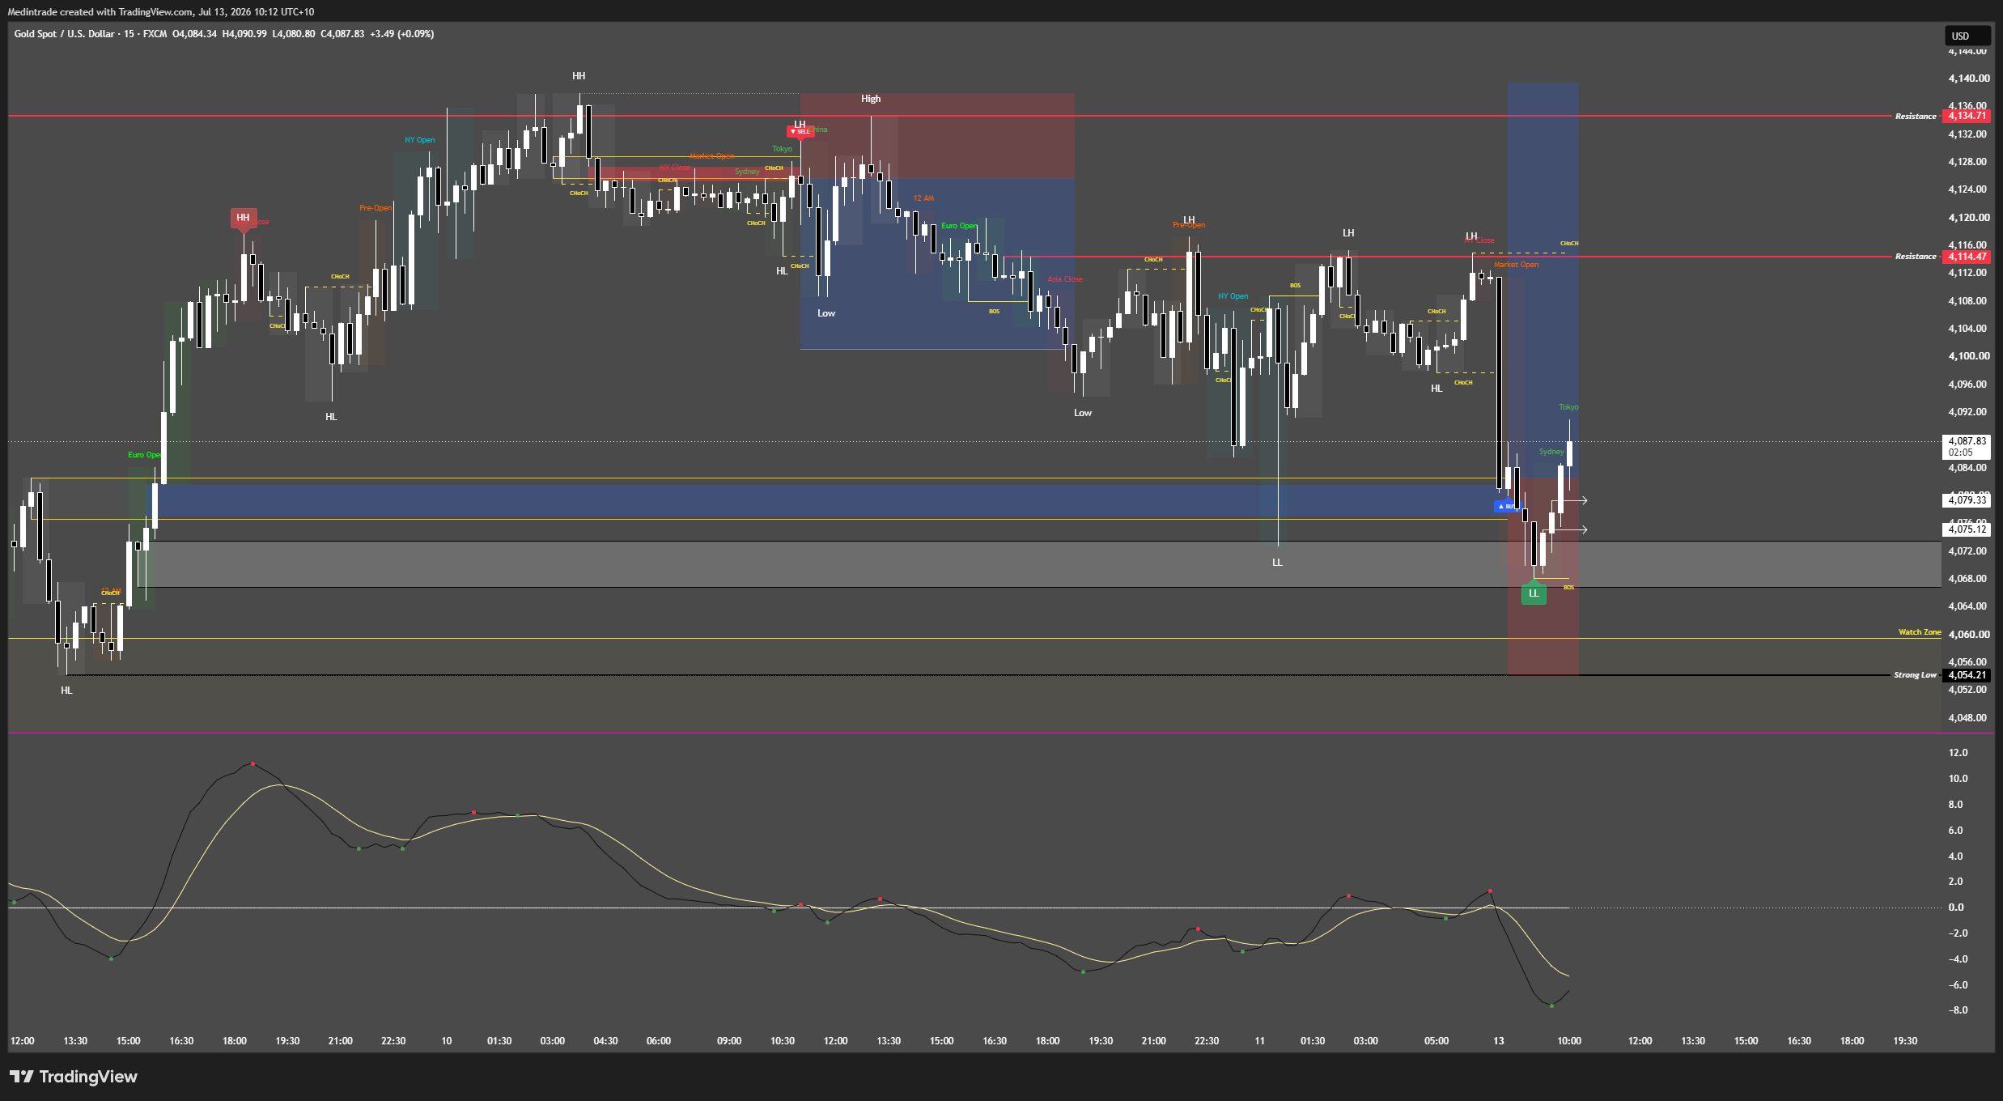2003x1101 pixels.
Task: Click date label 13 on time axis
Action: pos(1498,1041)
